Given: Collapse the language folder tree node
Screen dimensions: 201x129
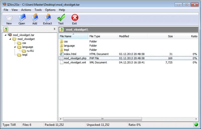Looking at the screenshot, I should click(x=15, y=47).
